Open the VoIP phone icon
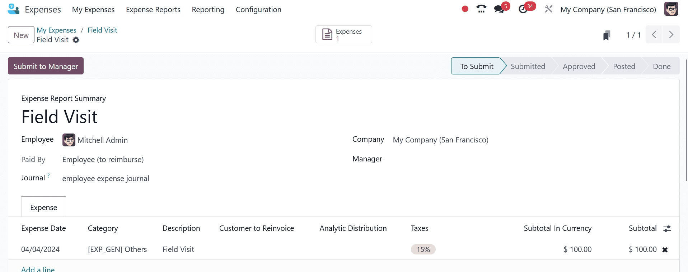 tap(481, 9)
